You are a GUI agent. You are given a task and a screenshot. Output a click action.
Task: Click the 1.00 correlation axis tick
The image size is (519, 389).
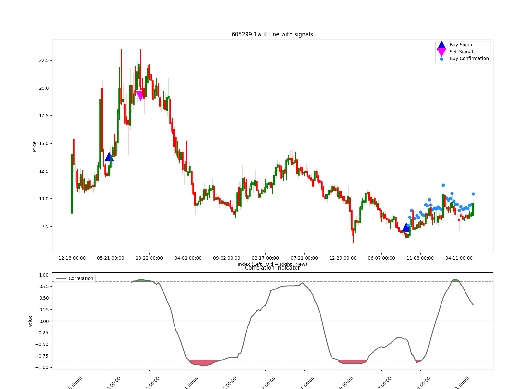pos(43,275)
